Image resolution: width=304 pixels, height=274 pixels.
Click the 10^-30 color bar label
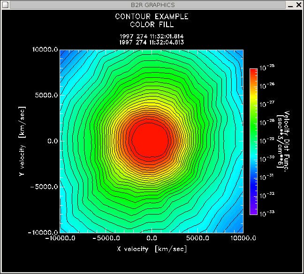(267, 159)
